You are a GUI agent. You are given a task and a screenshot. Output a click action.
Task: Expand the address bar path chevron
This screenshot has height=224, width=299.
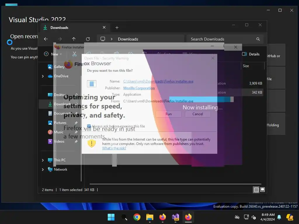112,39
